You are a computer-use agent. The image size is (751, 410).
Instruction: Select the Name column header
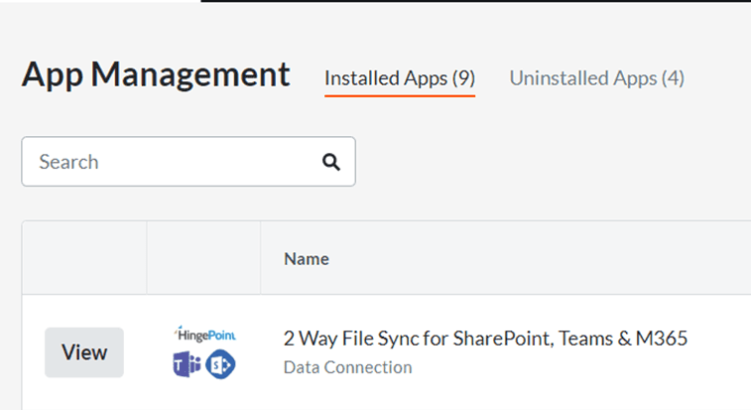(x=307, y=259)
